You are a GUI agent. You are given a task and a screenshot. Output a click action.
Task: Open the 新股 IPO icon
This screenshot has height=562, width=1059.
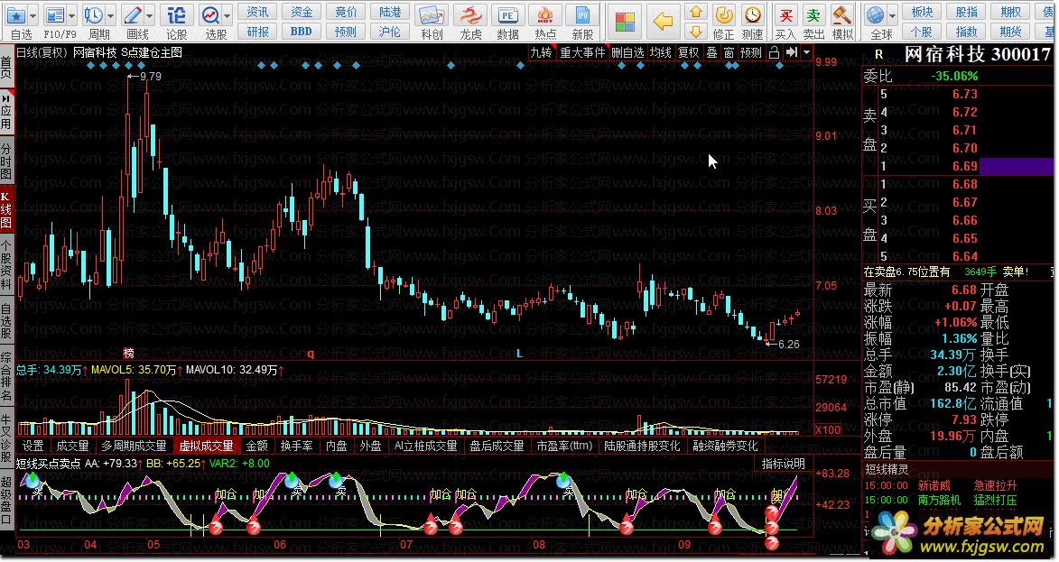tap(582, 15)
